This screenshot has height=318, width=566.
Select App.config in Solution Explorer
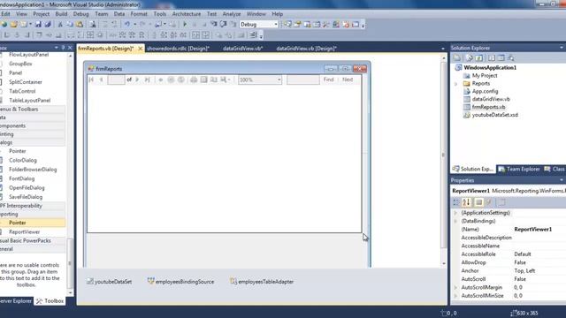(485, 91)
